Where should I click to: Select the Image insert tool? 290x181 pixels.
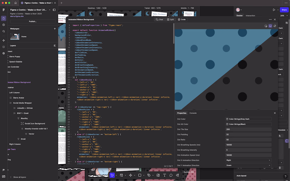[158, 175]
